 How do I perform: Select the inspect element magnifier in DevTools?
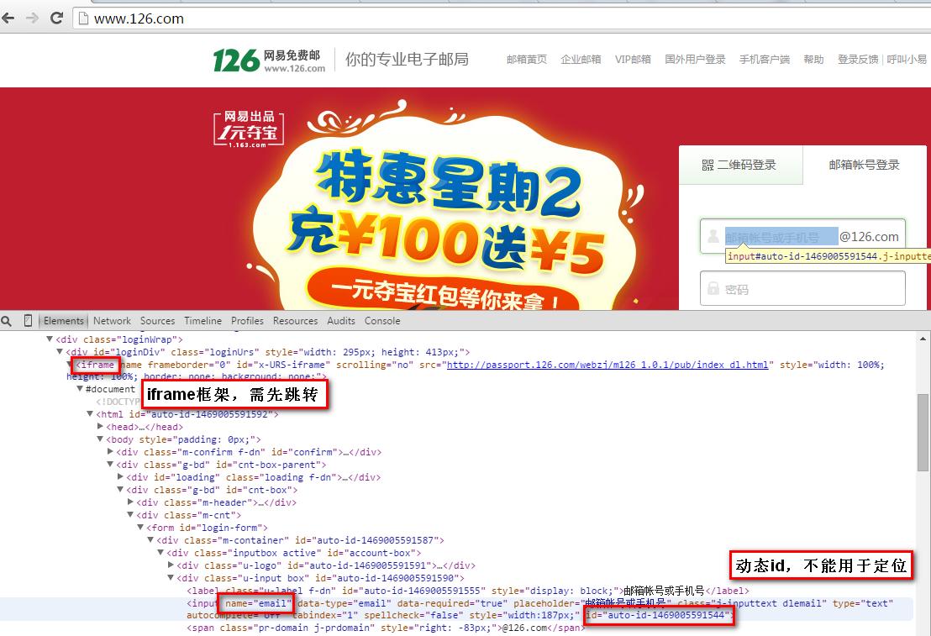pos(7,320)
